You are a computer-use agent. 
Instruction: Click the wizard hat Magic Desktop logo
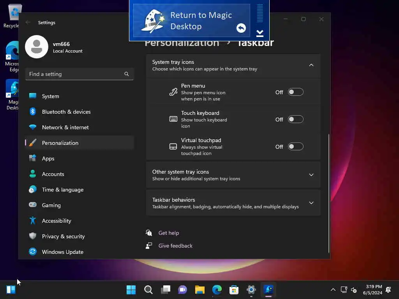coord(153,21)
